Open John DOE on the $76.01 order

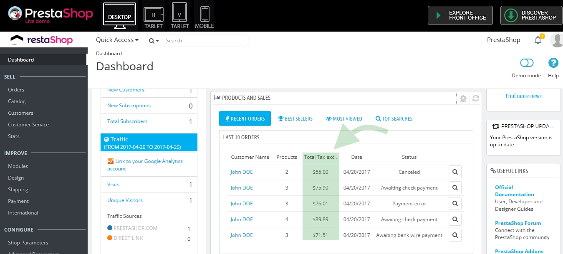tap(242, 203)
